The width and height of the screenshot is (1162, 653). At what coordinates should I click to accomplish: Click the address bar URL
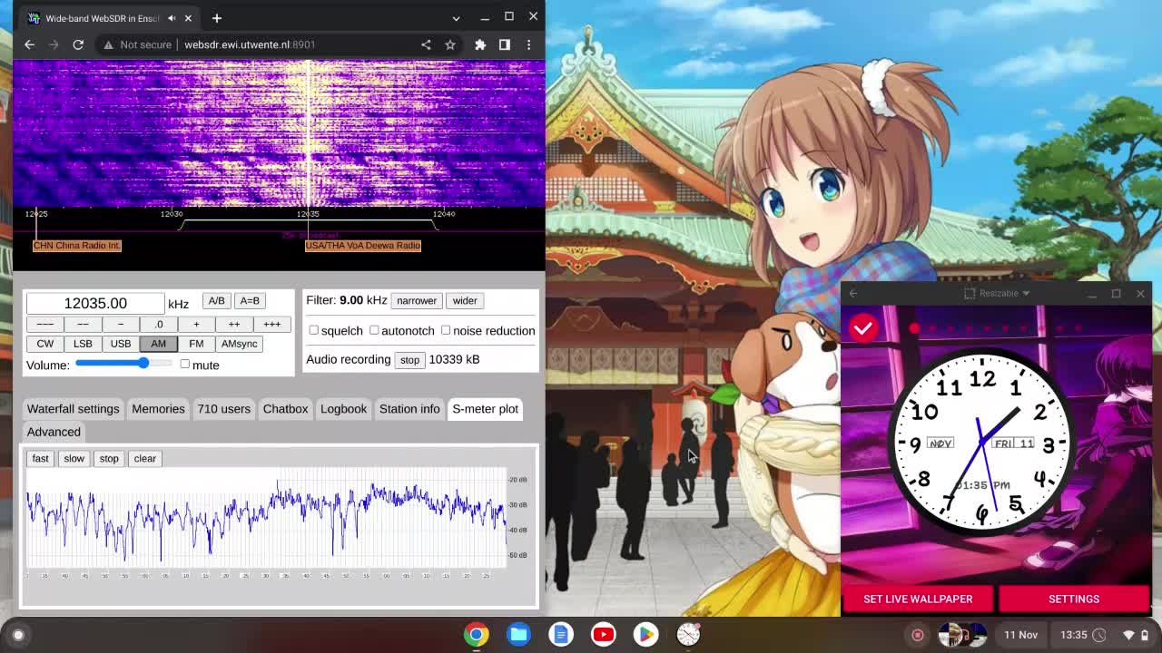[250, 44]
